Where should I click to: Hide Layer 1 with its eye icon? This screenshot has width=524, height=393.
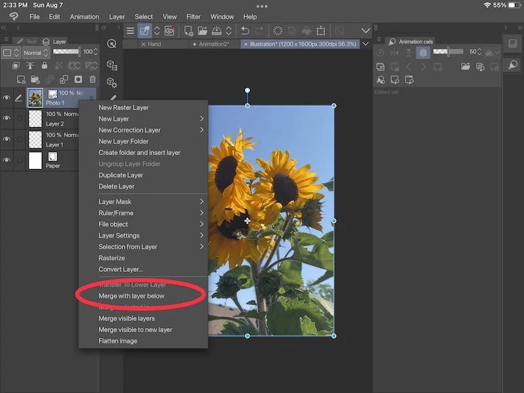[8, 140]
